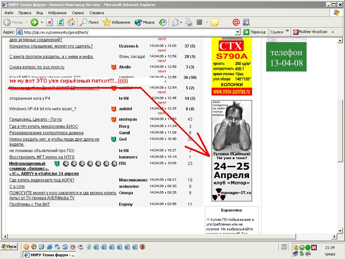
Task: Open the Mail button dropdown arrow
Action: (x=181, y=22)
